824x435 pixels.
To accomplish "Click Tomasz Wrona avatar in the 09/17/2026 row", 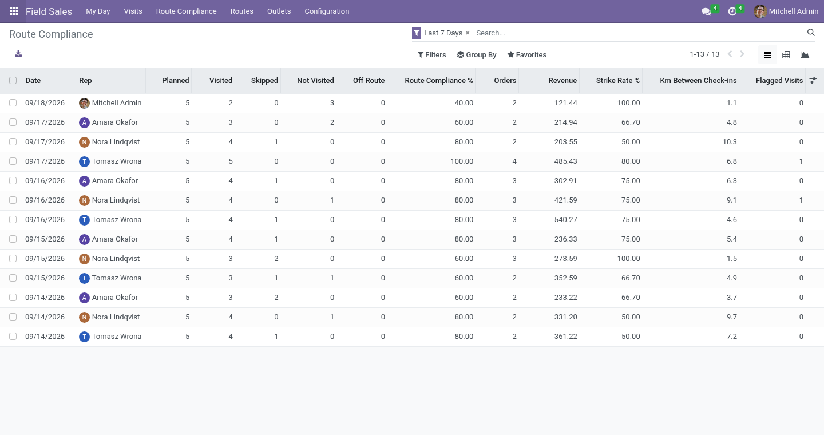I will click(84, 161).
